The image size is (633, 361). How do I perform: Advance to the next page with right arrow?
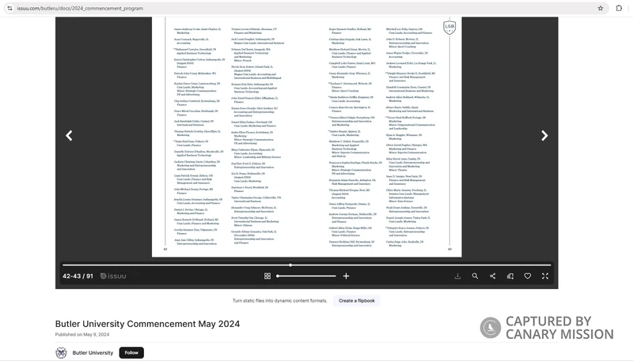[544, 136]
